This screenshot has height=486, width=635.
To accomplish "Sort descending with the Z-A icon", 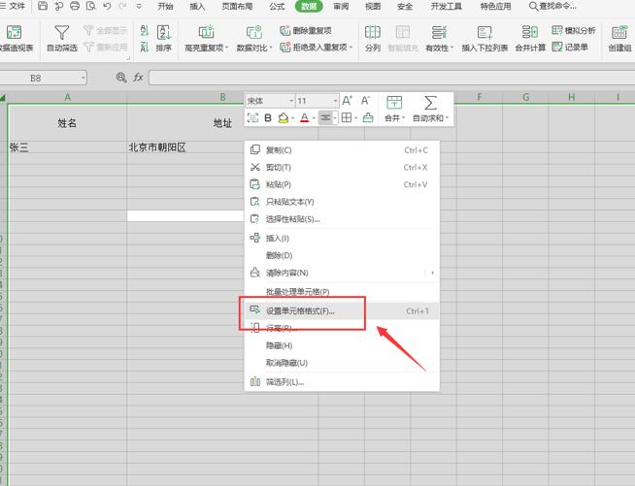I will [x=144, y=48].
